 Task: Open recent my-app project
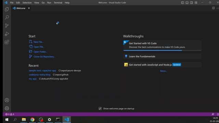[x=33, y=79]
